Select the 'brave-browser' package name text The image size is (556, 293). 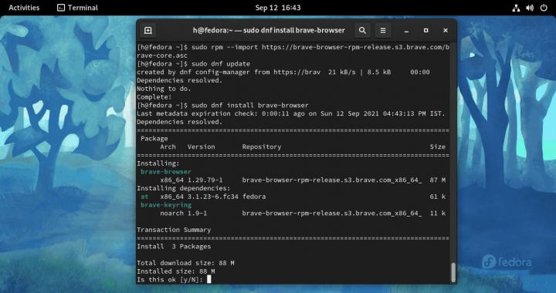[x=166, y=172]
